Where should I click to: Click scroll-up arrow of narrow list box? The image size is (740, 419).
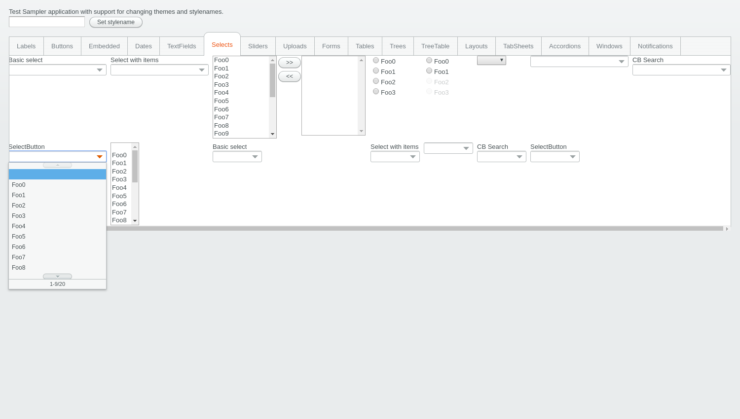tap(135, 147)
